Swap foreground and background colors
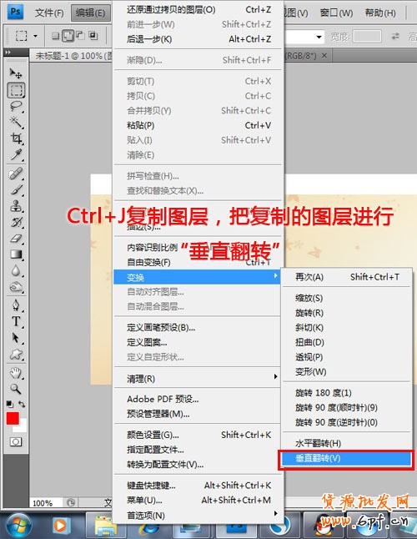Viewport: 417px width, 539px height. 22,404
